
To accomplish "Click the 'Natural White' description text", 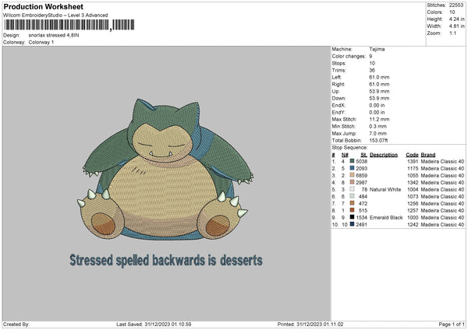I will click(385, 189).
